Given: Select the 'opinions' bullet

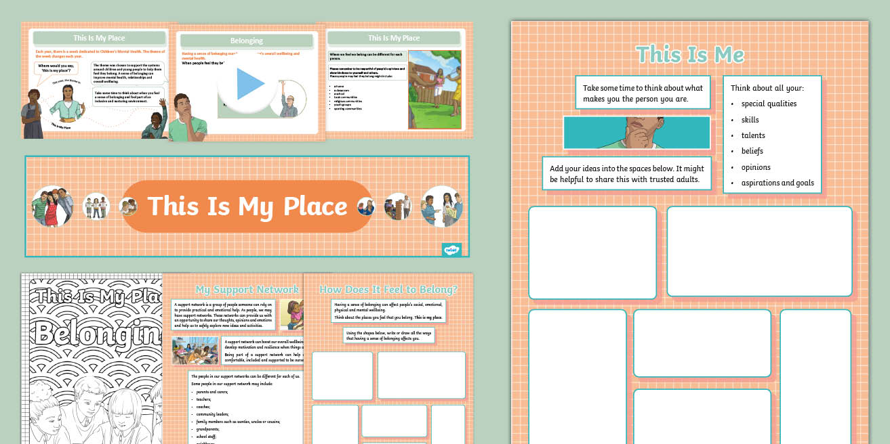Looking at the screenshot, I should 755,167.
